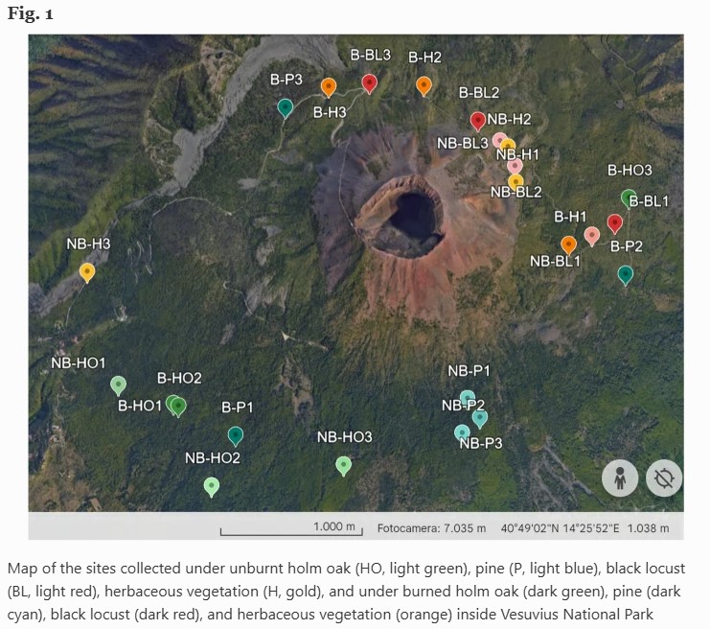Click the 1.038 m elevation readout

[x=648, y=528]
